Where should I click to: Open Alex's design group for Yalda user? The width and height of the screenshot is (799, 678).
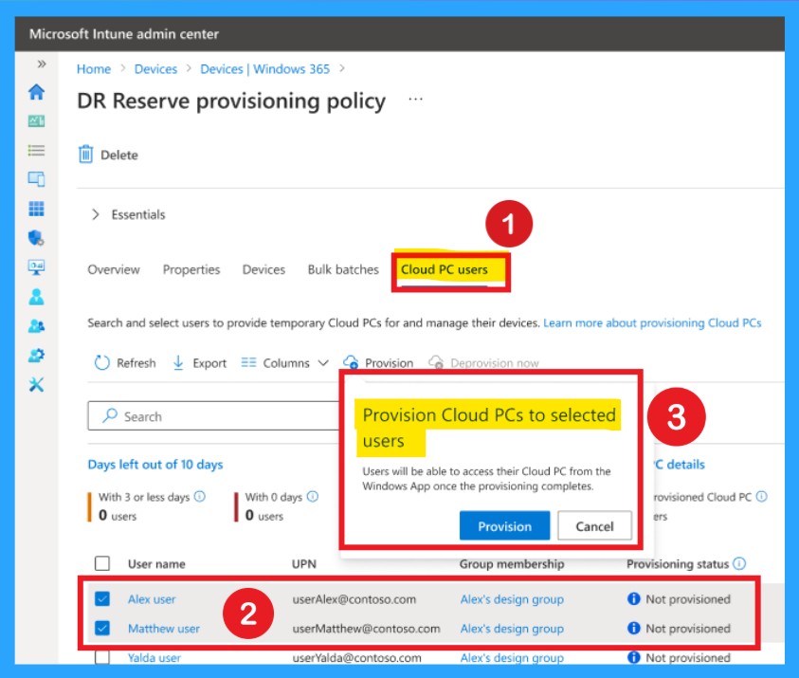click(512, 657)
